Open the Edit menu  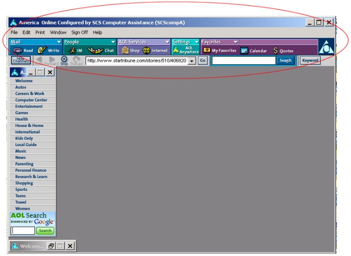point(27,33)
